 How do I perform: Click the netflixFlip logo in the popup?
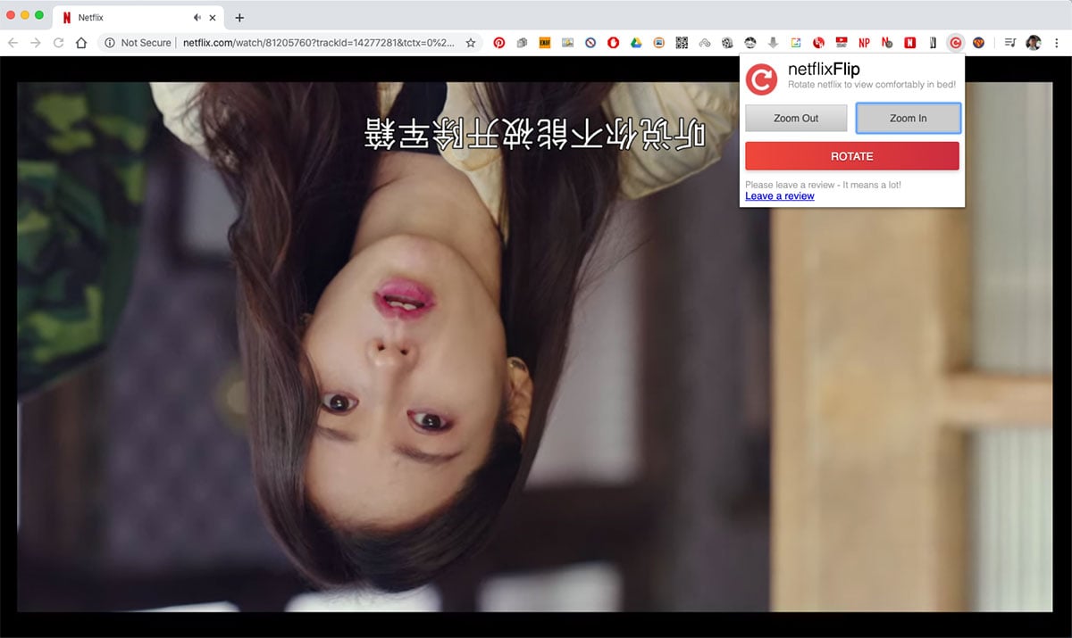click(x=762, y=79)
